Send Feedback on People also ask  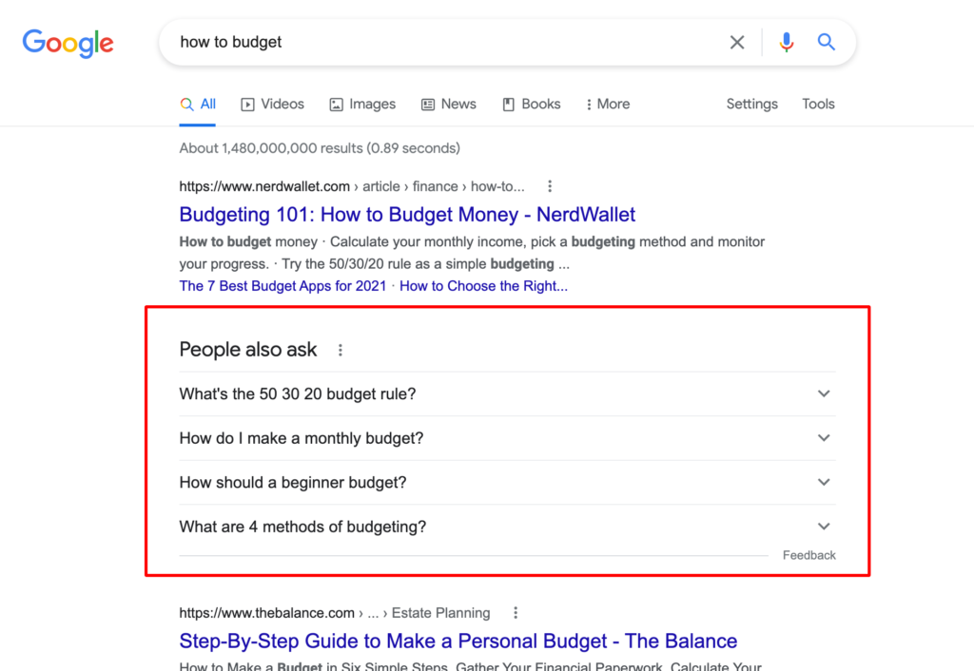pos(808,556)
